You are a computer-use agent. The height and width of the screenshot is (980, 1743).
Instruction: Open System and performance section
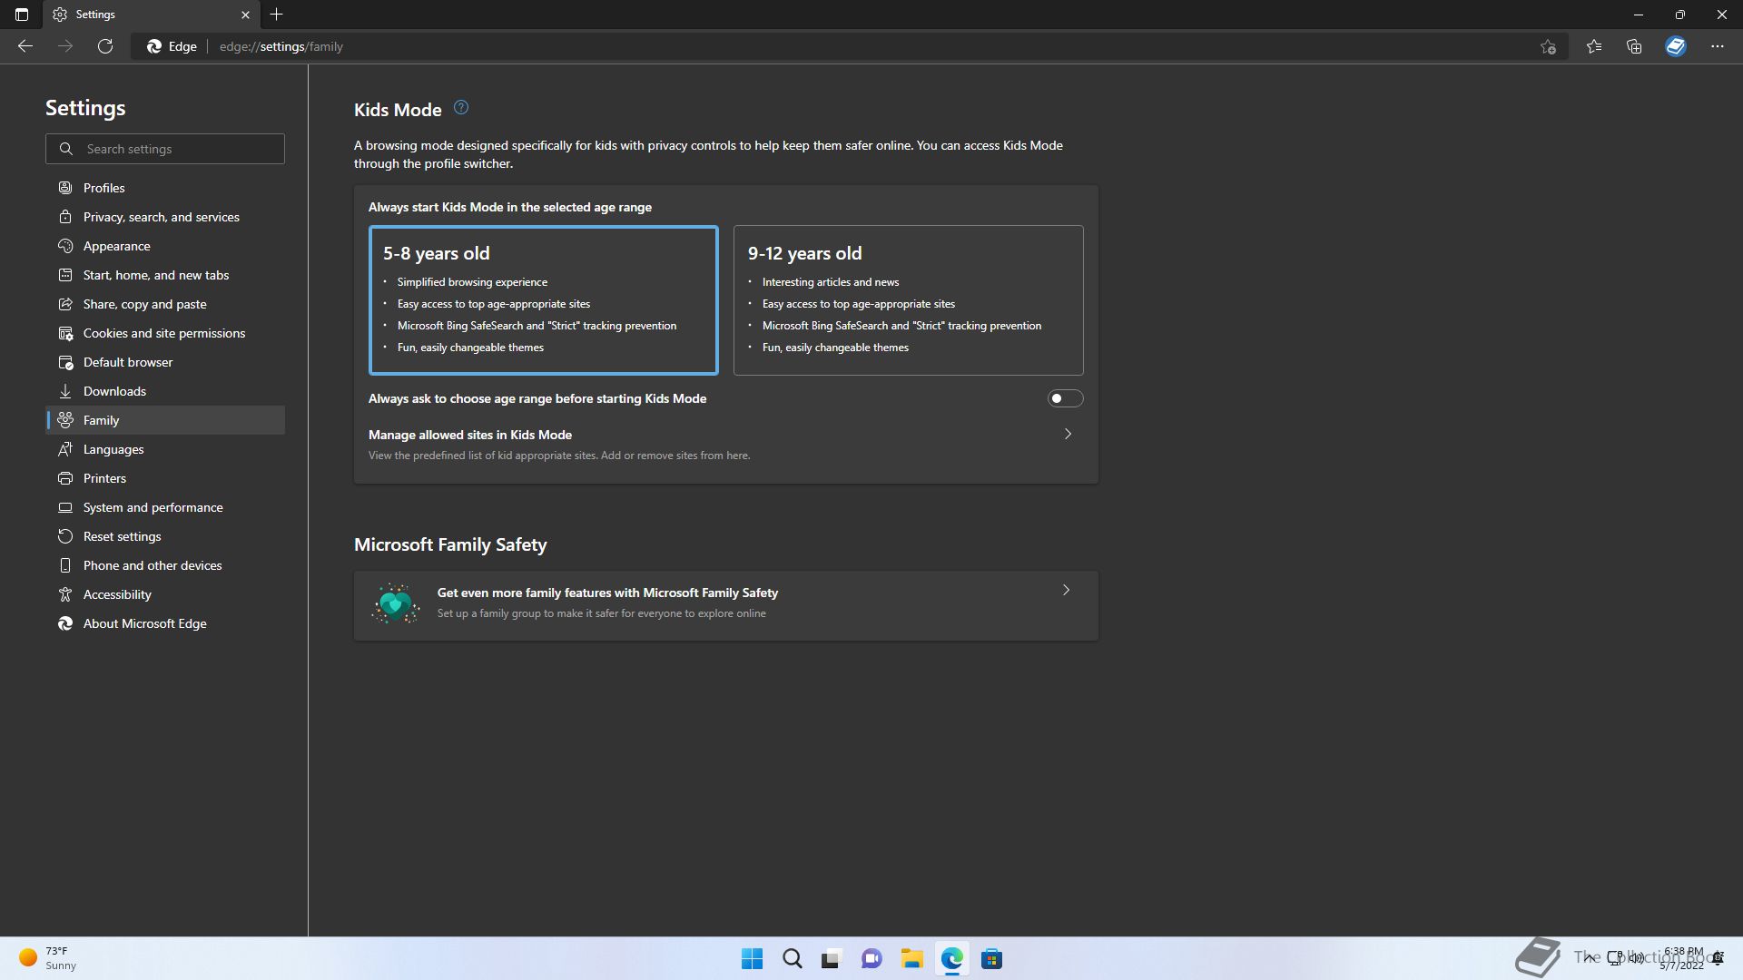point(165,507)
